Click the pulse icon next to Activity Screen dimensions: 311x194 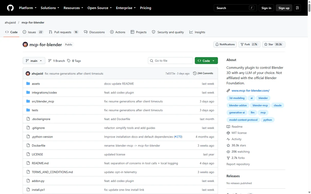pyautogui.click(x=228, y=139)
